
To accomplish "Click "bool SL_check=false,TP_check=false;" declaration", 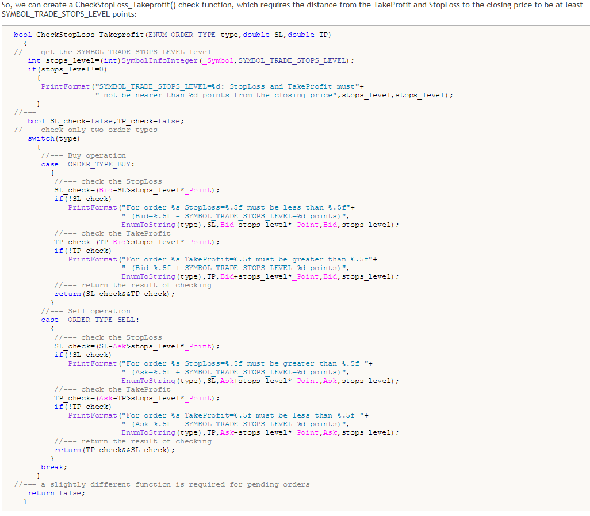I will (106, 121).
